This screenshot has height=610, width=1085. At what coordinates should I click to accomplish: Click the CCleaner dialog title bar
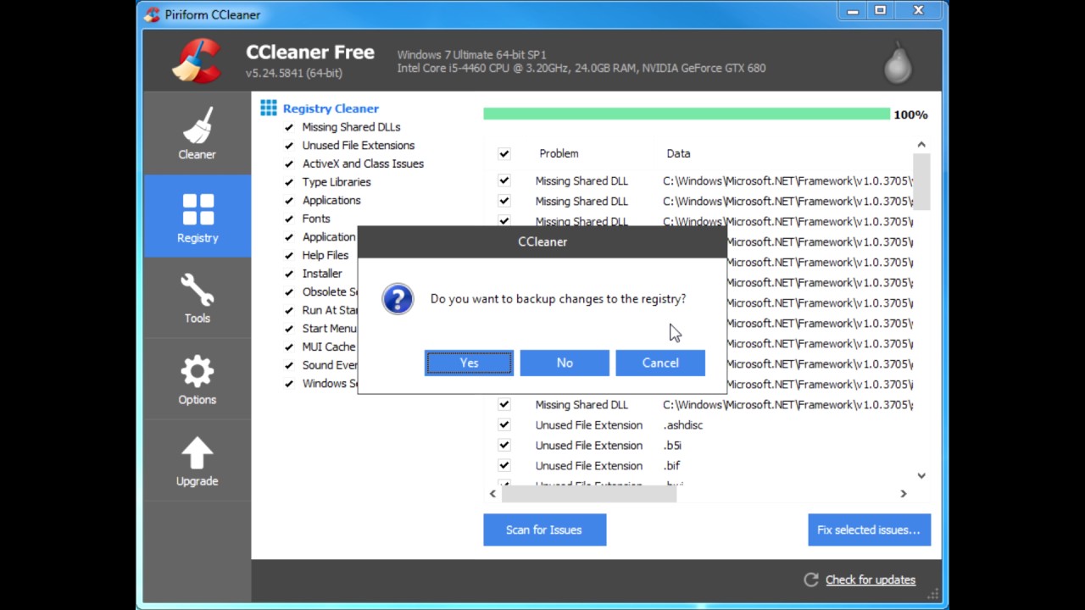point(542,241)
